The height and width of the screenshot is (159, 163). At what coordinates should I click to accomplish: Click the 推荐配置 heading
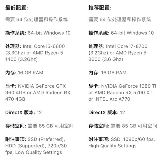coord(100,8)
